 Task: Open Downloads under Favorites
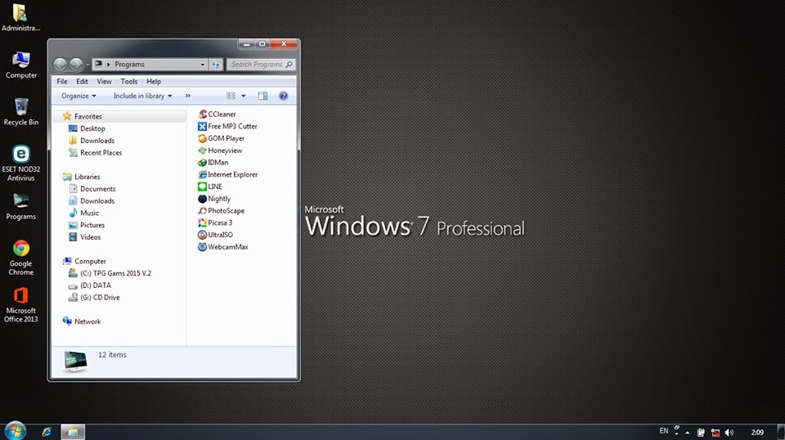(92, 141)
